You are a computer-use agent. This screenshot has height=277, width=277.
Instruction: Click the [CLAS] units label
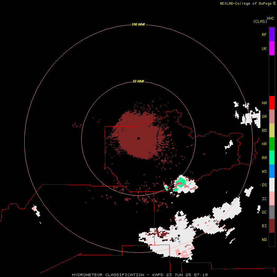point(260,21)
